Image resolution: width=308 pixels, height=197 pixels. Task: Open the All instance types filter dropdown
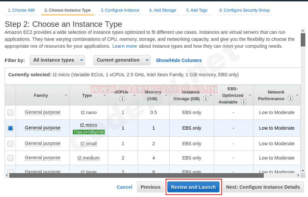click(x=57, y=60)
